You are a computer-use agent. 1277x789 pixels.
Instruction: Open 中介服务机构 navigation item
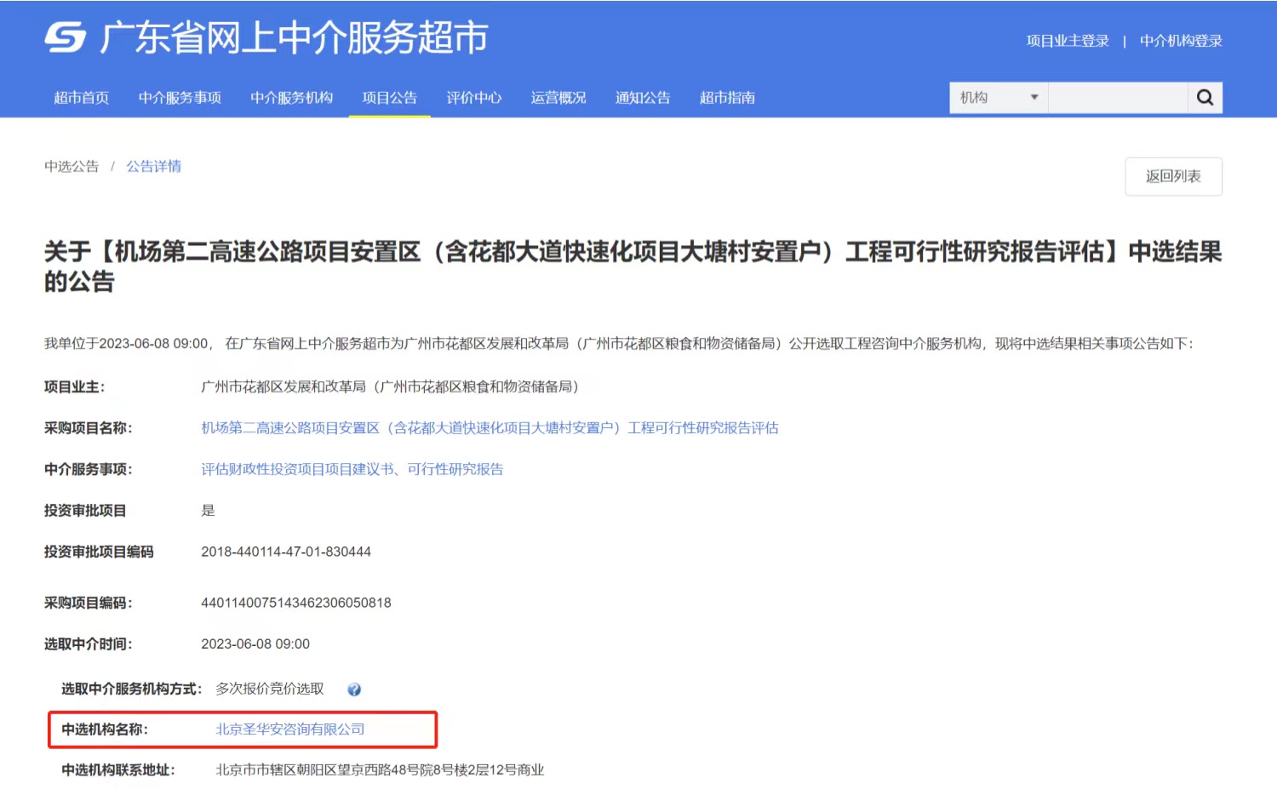291,98
